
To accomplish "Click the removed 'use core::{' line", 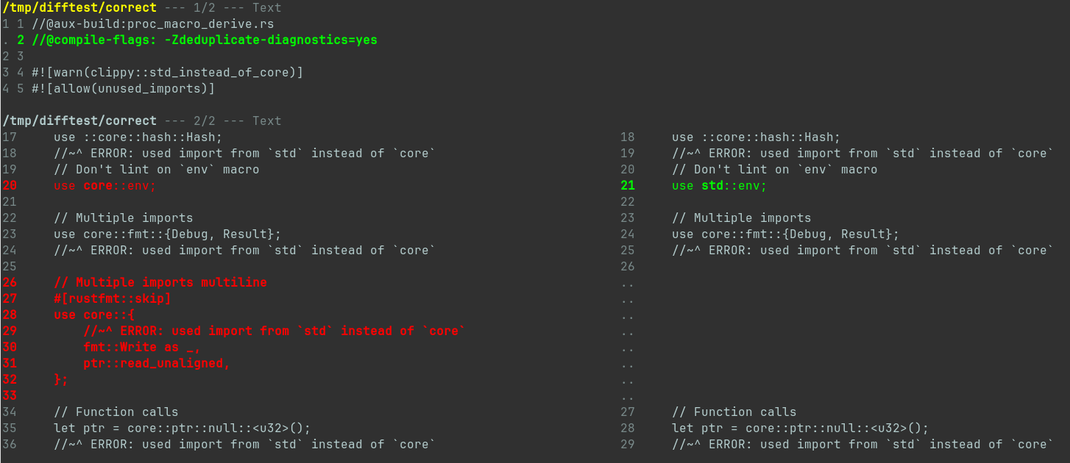I will tap(93, 315).
